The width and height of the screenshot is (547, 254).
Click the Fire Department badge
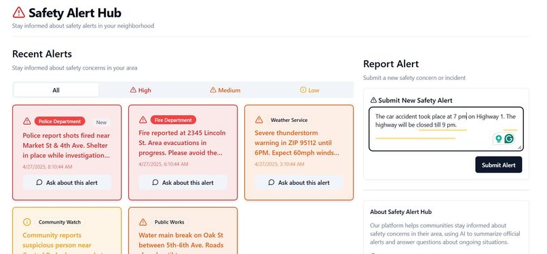[x=173, y=120]
